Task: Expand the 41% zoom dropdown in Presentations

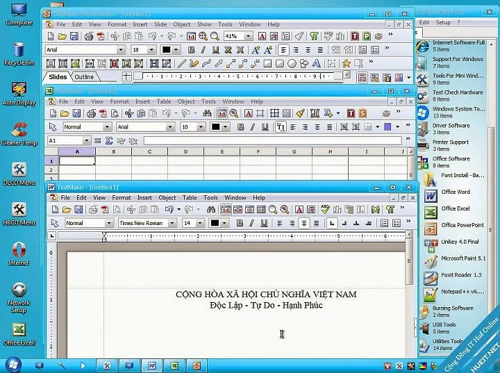Action: [x=248, y=36]
